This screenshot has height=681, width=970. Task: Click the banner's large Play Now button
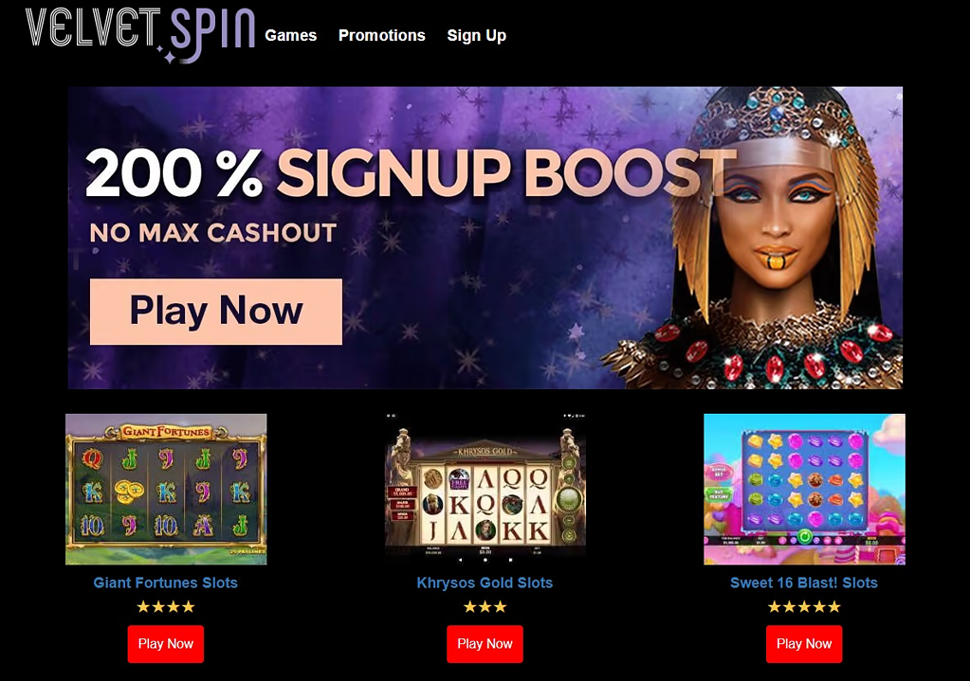[x=216, y=312]
